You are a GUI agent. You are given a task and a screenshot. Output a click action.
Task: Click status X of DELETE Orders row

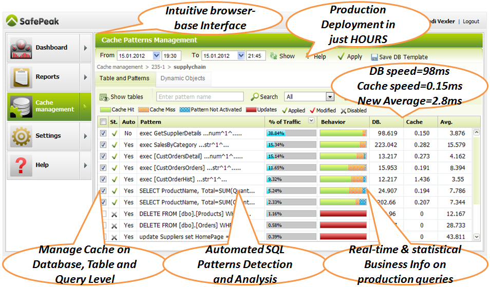coord(115,226)
